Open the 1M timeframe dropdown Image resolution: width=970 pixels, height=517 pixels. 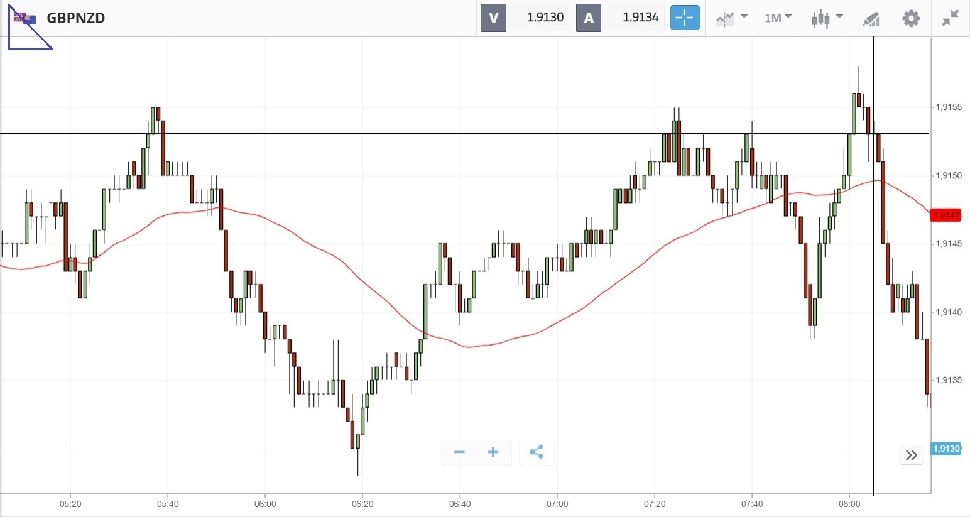click(x=778, y=18)
